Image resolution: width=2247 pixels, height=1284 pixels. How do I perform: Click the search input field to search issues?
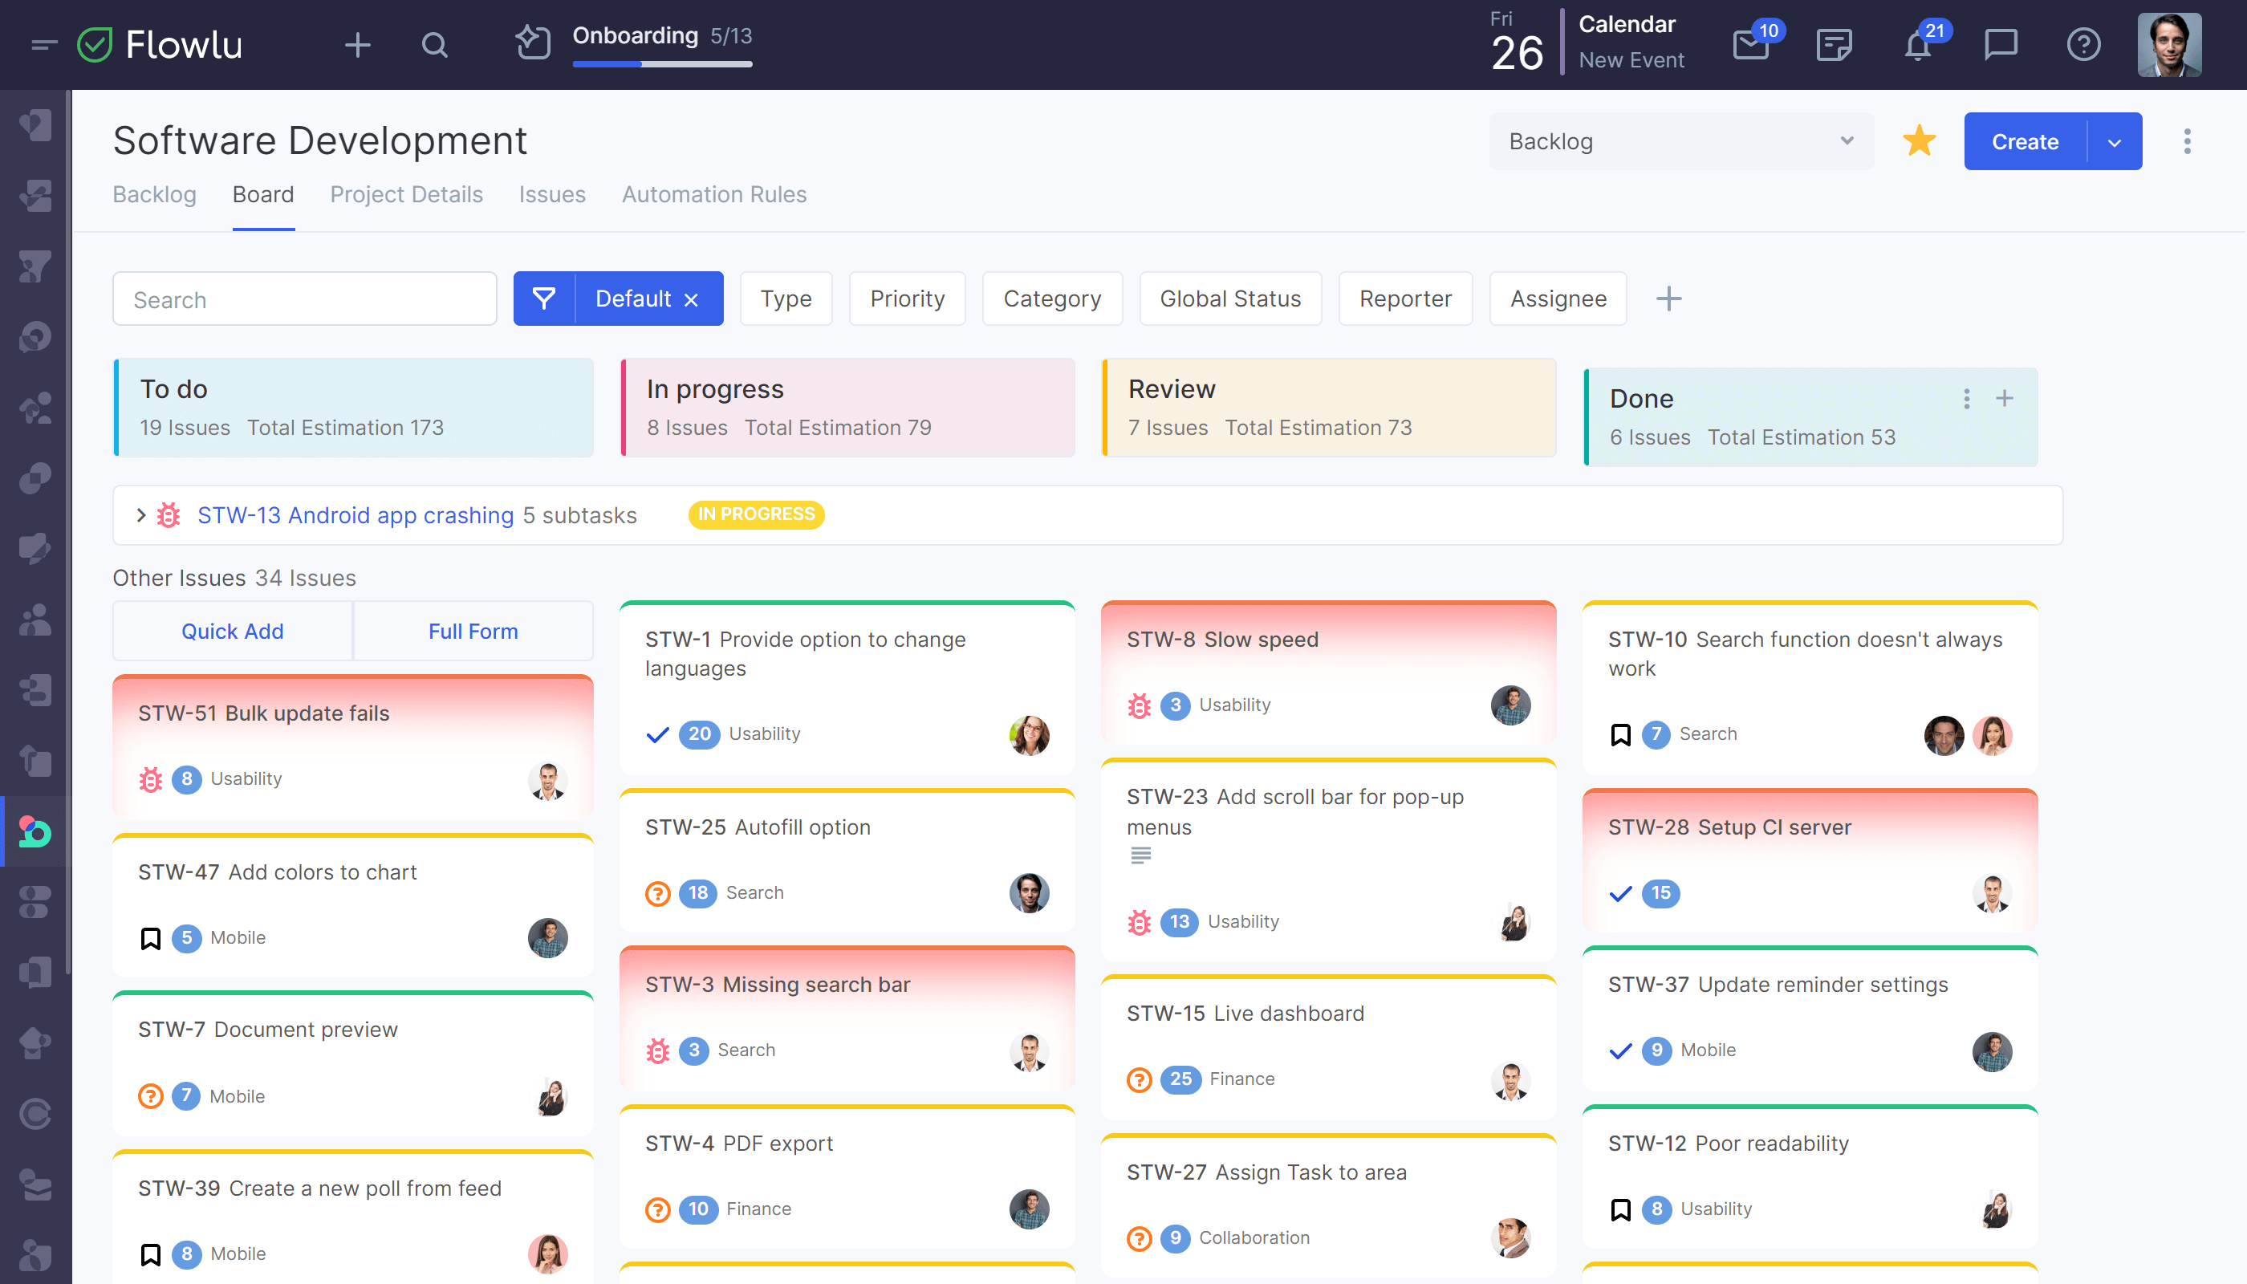[303, 298]
